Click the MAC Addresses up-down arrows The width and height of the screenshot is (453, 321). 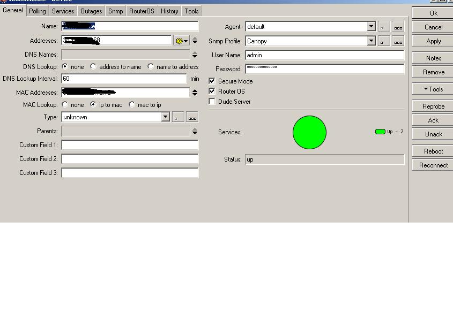[x=195, y=93]
